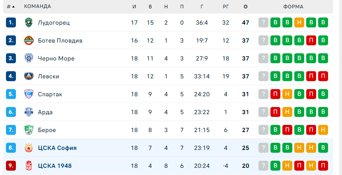Image resolution: width=342 pixels, height=175 pixels.
Task: Click the КОМАНДА column header
Action: (37, 7)
